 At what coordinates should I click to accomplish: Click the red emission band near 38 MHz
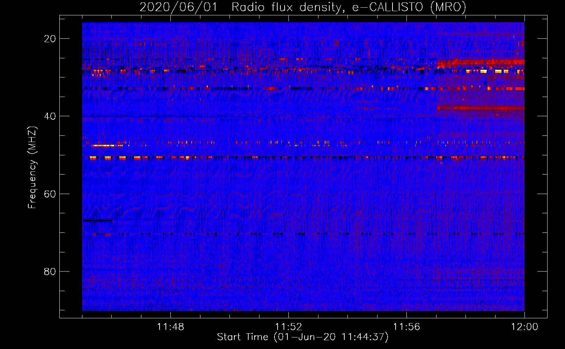click(480, 108)
